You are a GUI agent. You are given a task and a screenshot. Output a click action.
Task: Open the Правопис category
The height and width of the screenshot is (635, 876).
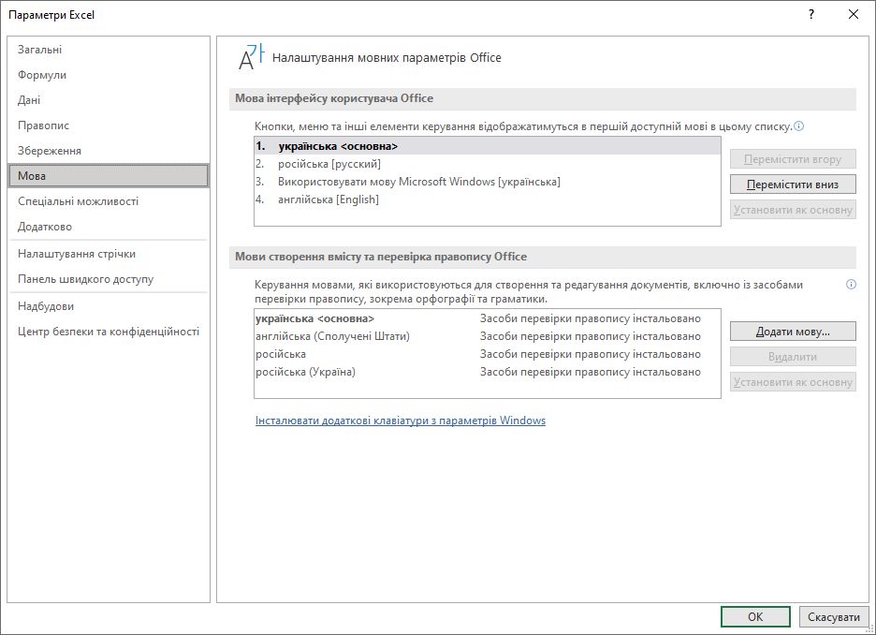109,126
